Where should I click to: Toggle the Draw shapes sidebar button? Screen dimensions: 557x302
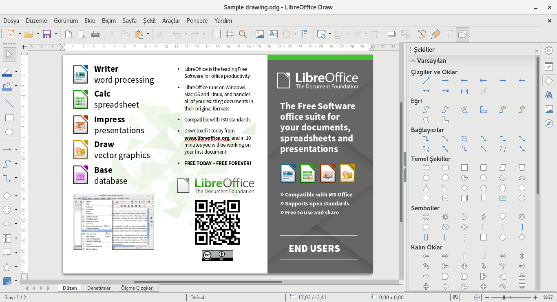462,34
